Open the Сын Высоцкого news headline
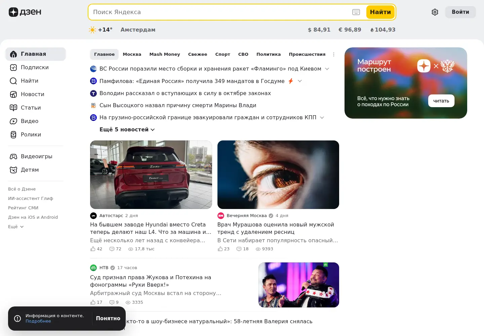Image resolution: width=484 pixels, height=336 pixels. pyautogui.click(x=178, y=106)
